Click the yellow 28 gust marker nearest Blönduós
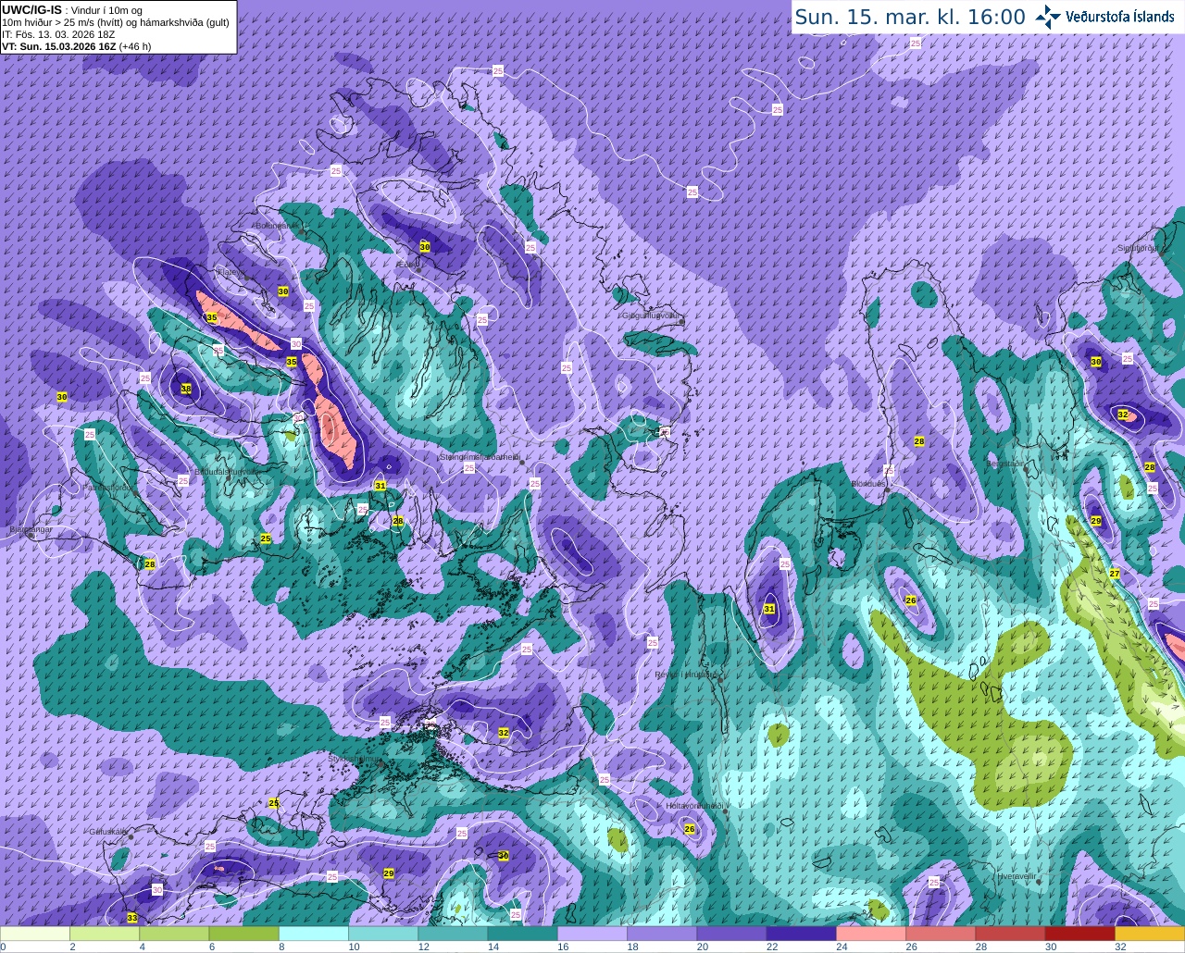 [919, 441]
